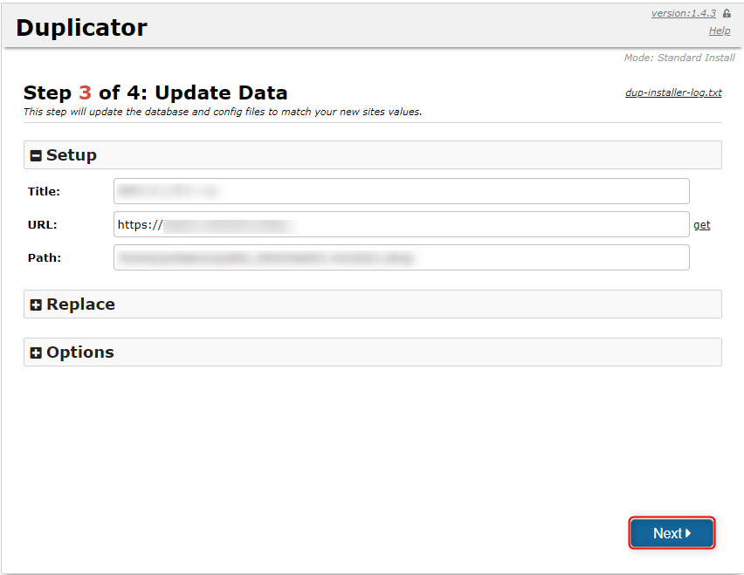Open the Help link
744x575 pixels.
720,31
